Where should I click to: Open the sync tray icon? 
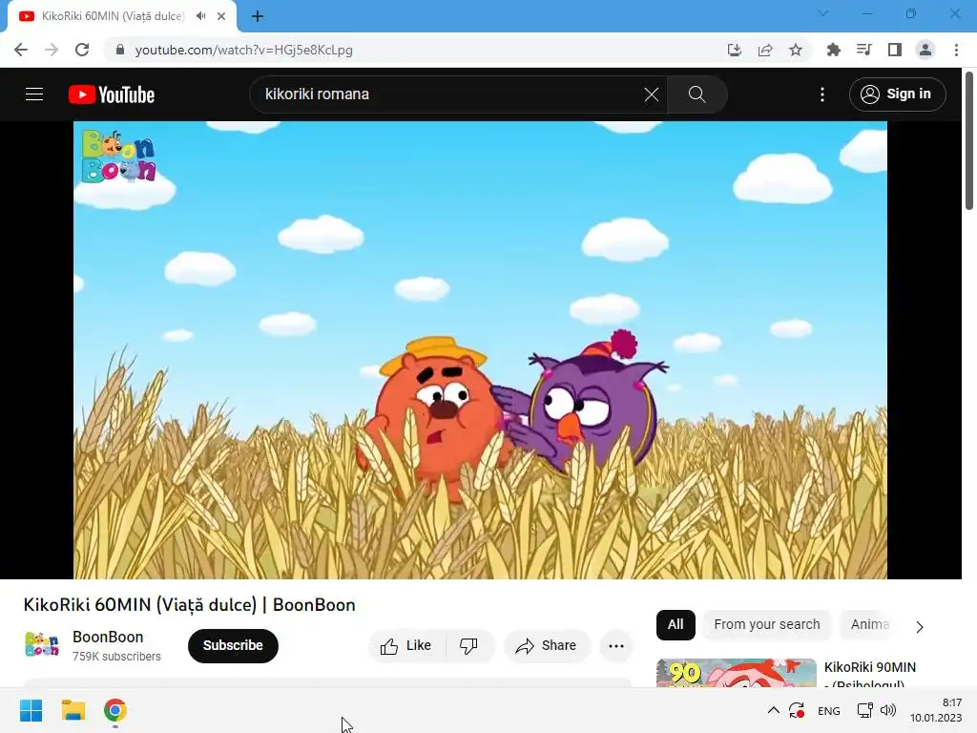point(797,710)
